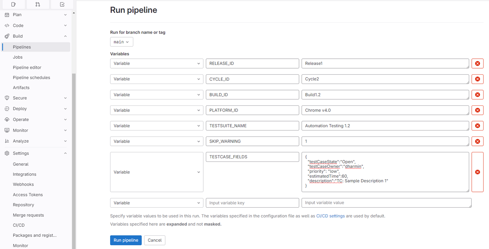Viewport: 489px width, 249px height.
Task: Select Pipeline schedules in the sidebar
Action: pyautogui.click(x=31, y=77)
